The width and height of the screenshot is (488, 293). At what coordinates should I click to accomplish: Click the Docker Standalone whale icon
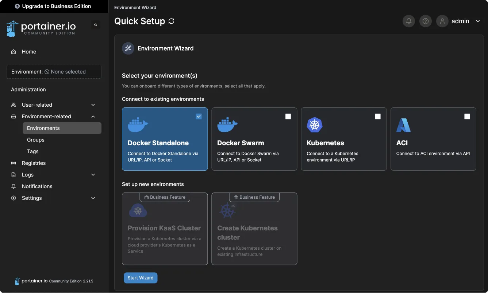(138, 125)
